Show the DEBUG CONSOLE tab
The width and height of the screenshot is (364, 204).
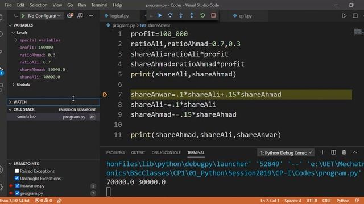click(166, 152)
